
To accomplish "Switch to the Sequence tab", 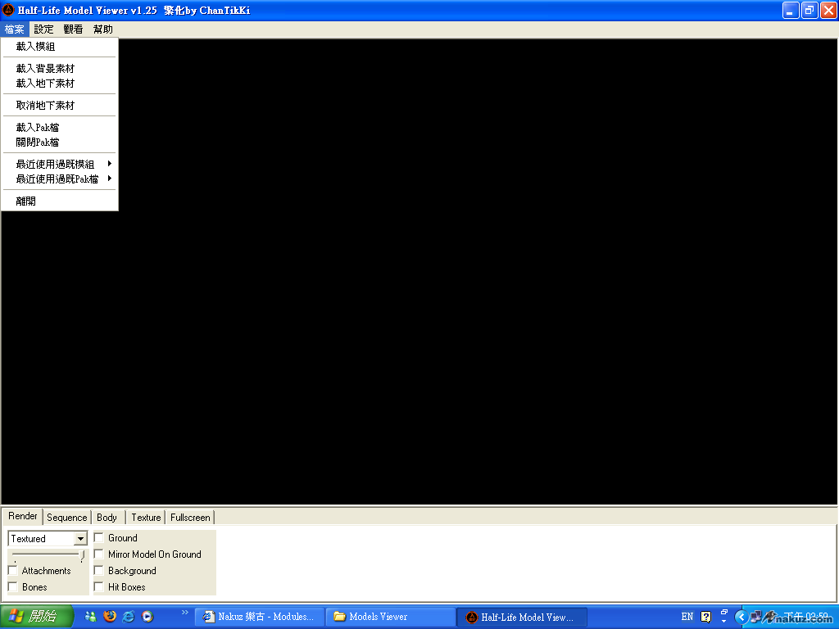I will (67, 518).
